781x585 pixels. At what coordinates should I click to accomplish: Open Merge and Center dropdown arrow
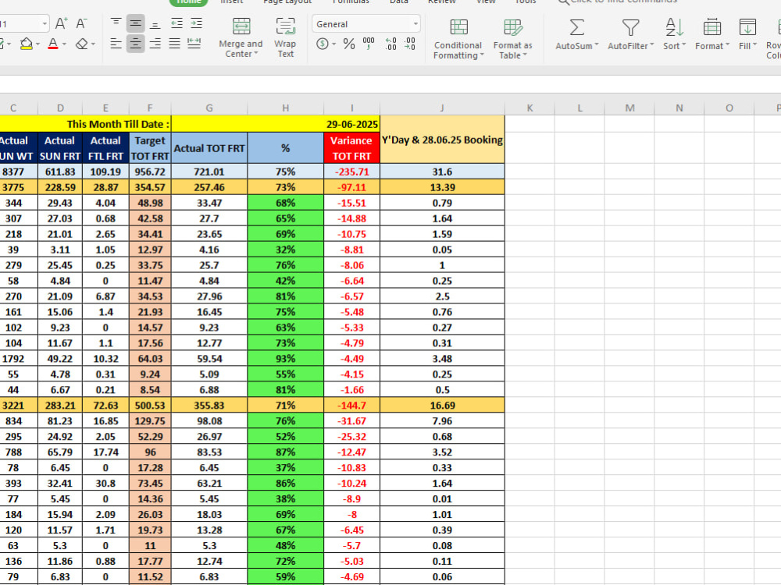click(256, 53)
